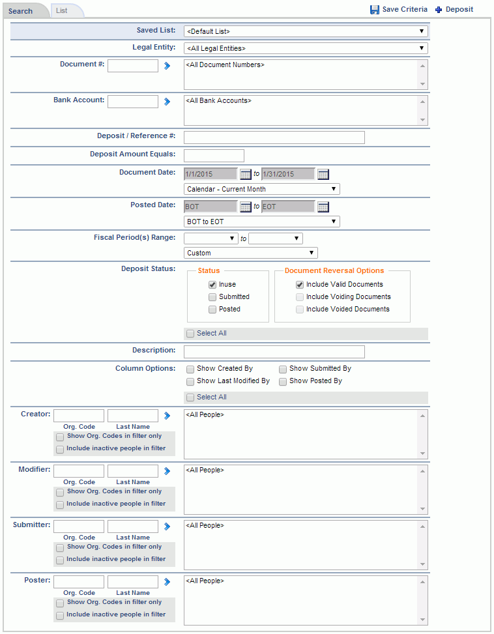The height and width of the screenshot is (634, 494).
Task: Open calendar picker for Document Date start
Action: point(245,174)
